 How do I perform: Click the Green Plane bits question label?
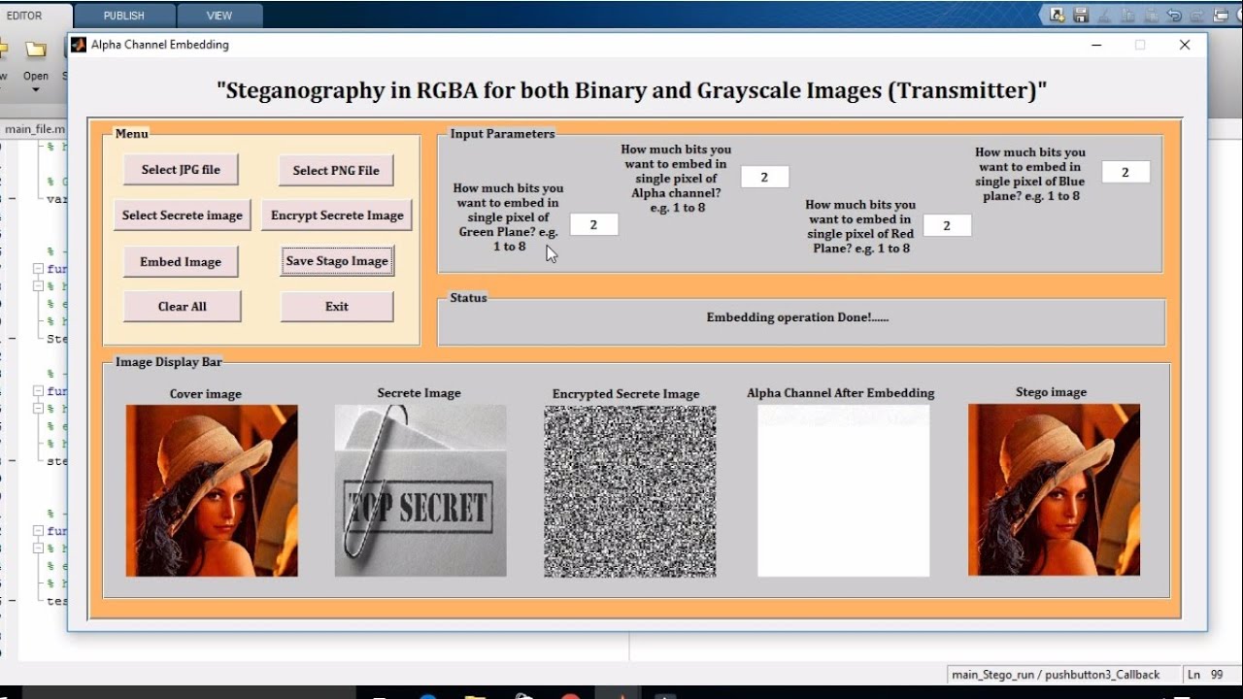(508, 217)
